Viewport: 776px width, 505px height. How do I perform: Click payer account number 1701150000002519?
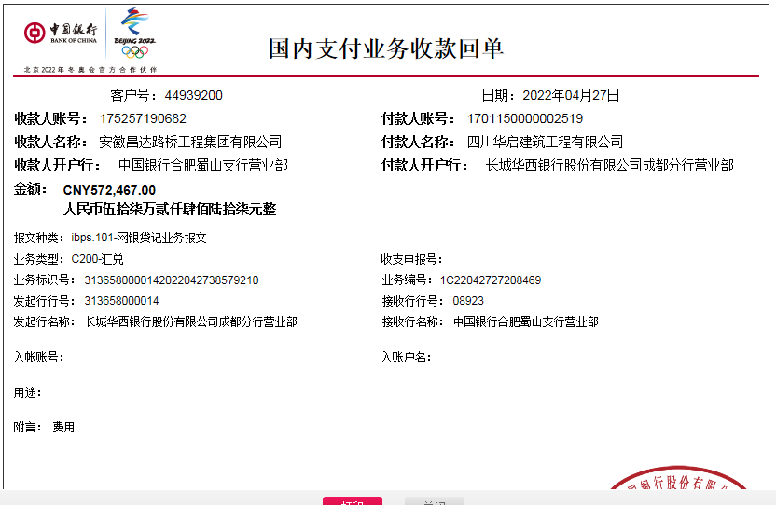(524, 118)
